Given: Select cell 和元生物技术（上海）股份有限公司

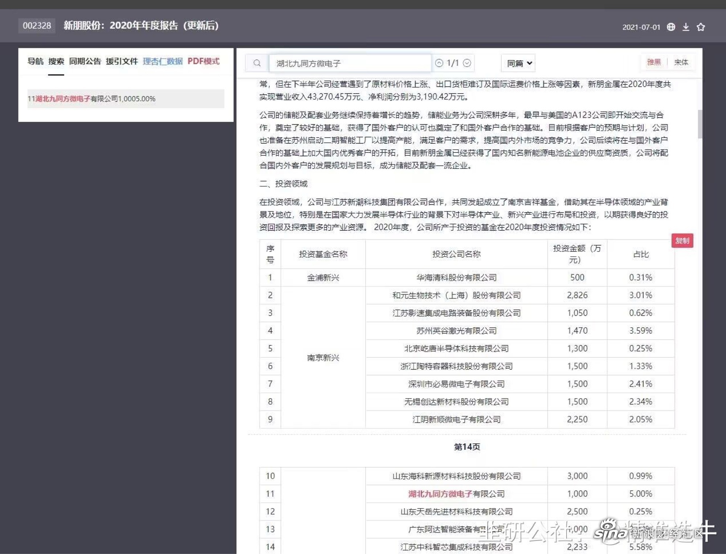Looking at the screenshot, I should click(456, 295).
